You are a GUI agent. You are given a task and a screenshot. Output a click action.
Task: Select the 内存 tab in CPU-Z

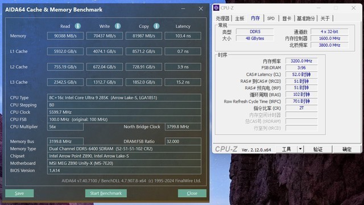[x=255, y=18]
